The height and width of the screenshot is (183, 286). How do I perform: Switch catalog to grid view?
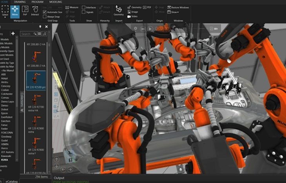(39, 34)
